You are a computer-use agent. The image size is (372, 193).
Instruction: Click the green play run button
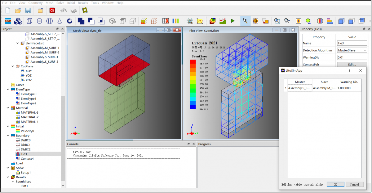(232, 21)
